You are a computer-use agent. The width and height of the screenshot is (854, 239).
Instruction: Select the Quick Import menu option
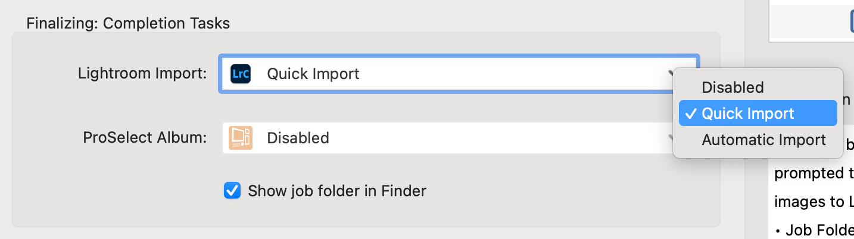(748, 114)
